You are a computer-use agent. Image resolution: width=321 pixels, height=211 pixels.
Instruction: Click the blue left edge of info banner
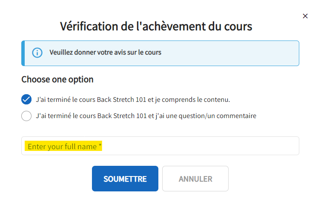[x=23, y=53]
